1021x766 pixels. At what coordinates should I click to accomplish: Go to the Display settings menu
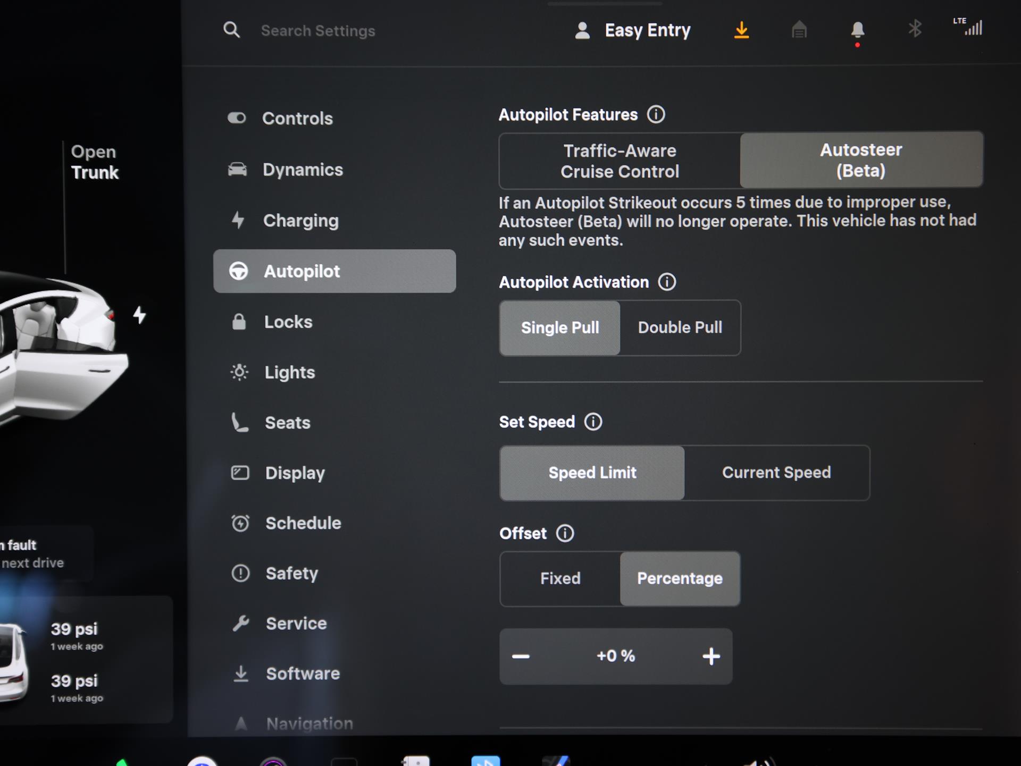click(x=295, y=473)
